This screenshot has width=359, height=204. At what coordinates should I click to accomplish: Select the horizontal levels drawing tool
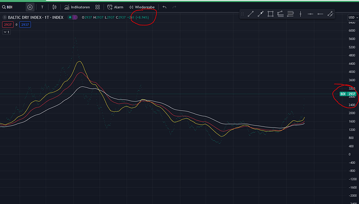tap(290, 14)
